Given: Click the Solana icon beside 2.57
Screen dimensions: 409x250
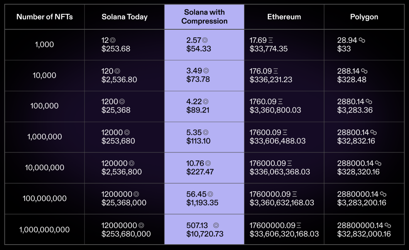Looking at the screenshot, I should click(205, 40).
